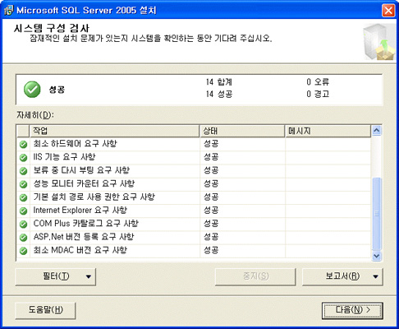This screenshot has width=399, height=329.
Task: Click the disabled 중지(S) button
Action: 255,276
